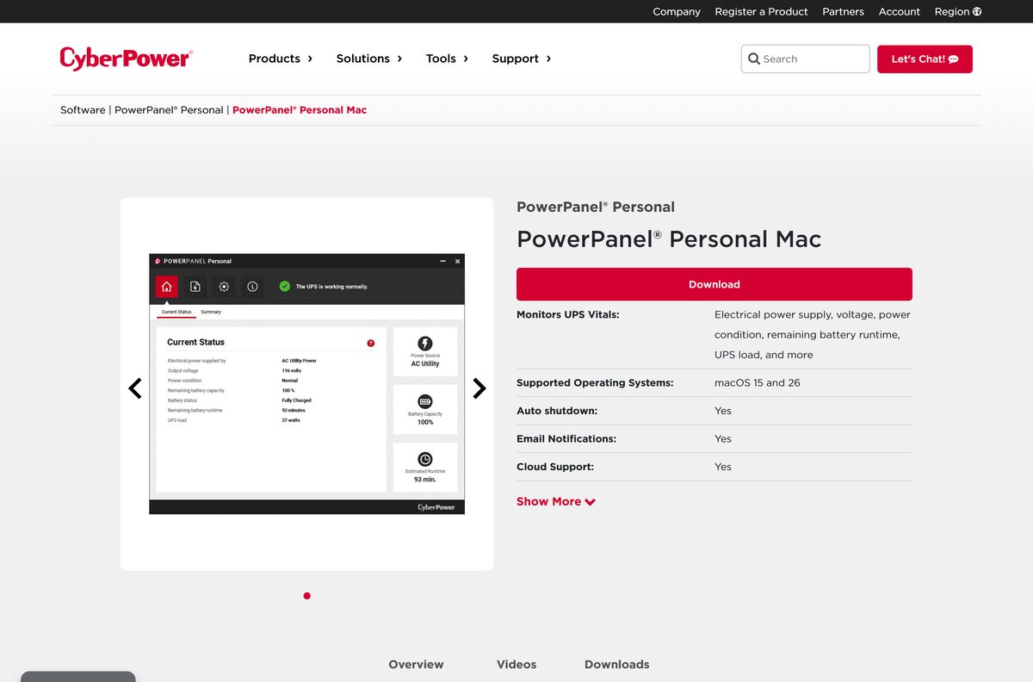This screenshot has width=1033, height=682.
Task: Select Current Status tab in the screenshot
Action: pyautogui.click(x=176, y=312)
